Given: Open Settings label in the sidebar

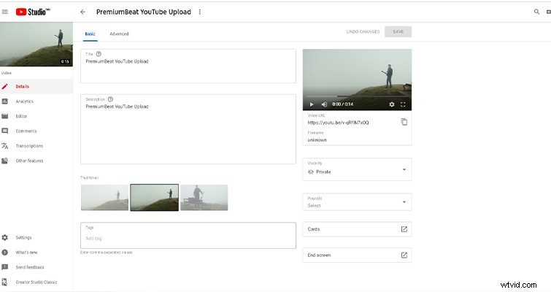Looking at the screenshot, I should click(x=23, y=237).
